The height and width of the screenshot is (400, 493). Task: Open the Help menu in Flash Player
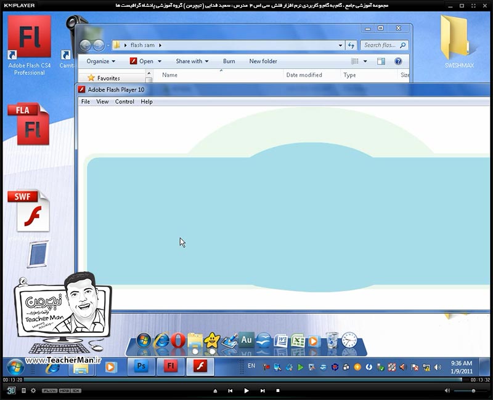[x=147, y=102]
